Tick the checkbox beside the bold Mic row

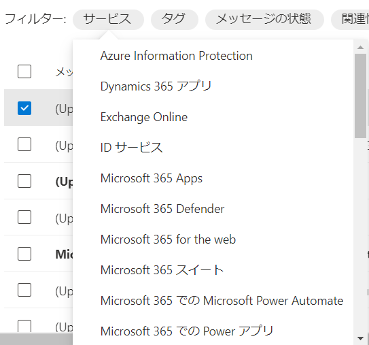click(24, 254)
